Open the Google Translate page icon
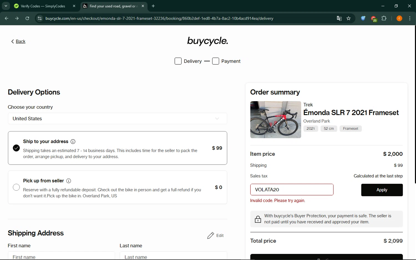Viewport: 416px width, 260px height. pos(339,18)
